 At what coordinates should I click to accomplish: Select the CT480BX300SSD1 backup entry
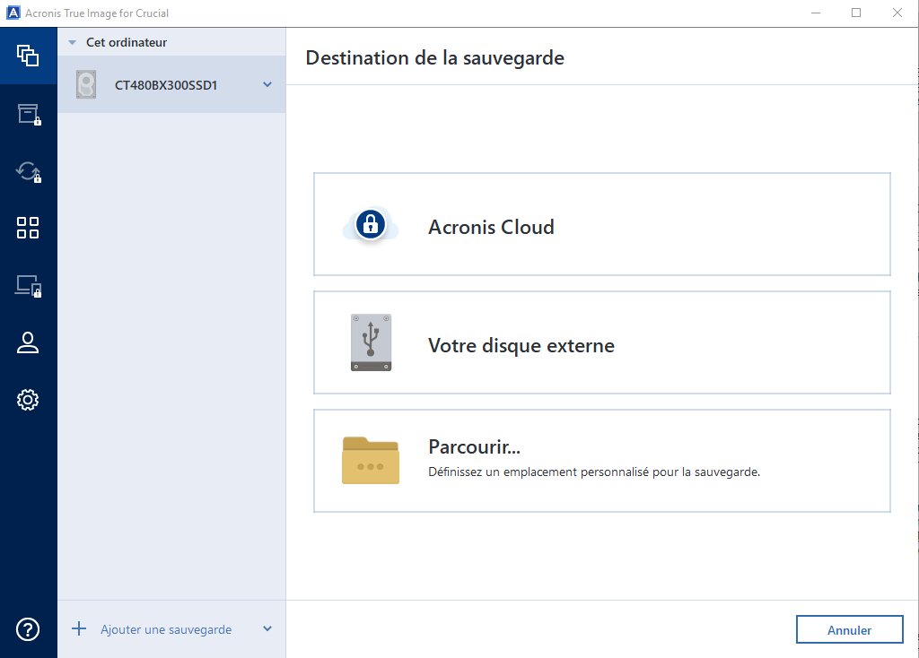coord(166,86)
